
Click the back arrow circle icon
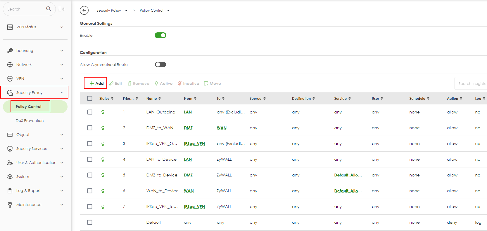84,10
